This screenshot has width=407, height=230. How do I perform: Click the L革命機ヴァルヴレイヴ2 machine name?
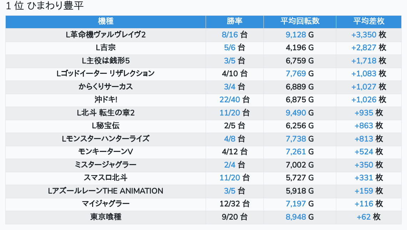[x=106, y=35]
